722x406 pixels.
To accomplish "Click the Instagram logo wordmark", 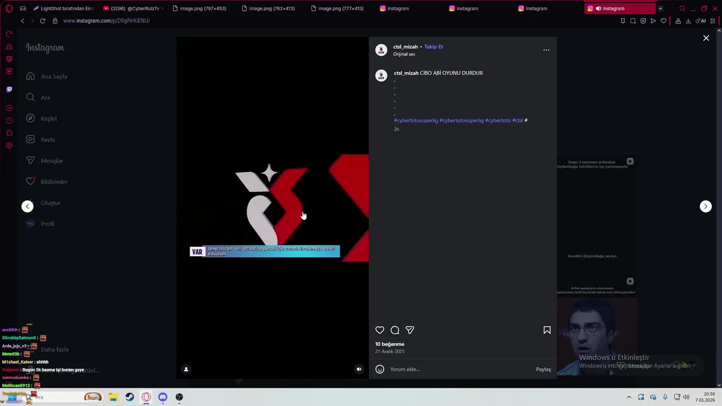I will (x=45, y=48).
